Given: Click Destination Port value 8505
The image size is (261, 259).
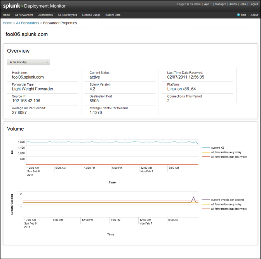Looking at the screenshot, I should (x=94, y=101).
